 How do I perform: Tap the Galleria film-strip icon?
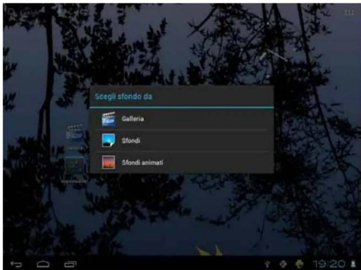pos(108,120)
